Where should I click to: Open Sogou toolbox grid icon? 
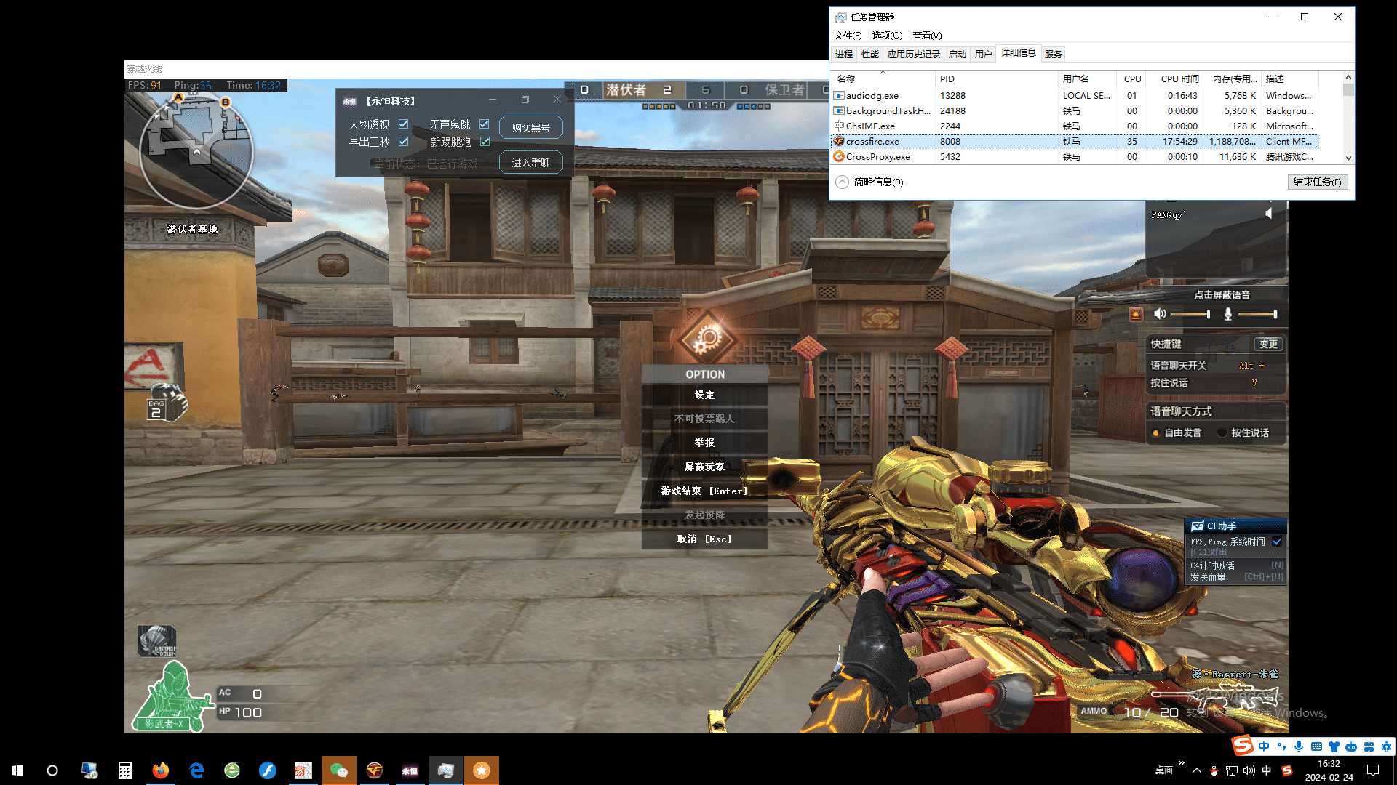pos(1369,746)
